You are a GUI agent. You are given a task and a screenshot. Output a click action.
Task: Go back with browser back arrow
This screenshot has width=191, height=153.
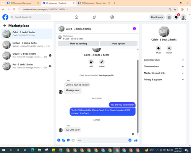(3, 10)
